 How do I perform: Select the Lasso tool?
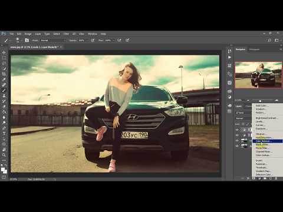pos(4,64)
